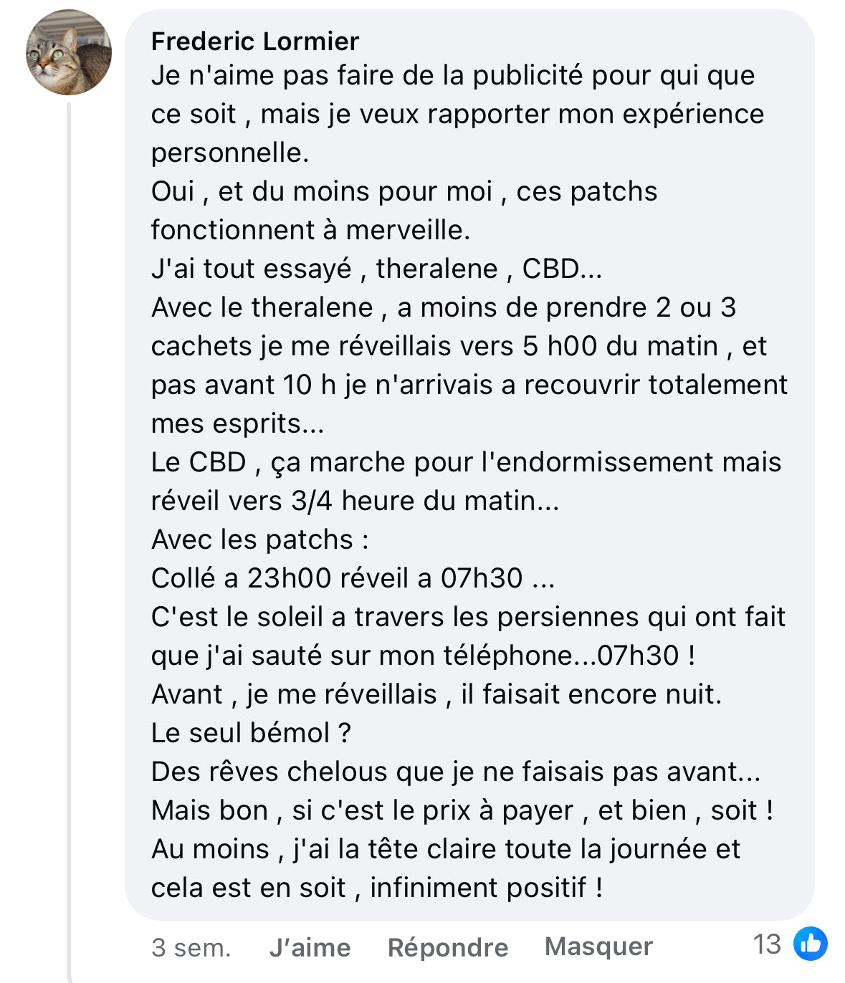Click the text "Avec les patchs :"
Viewport: 845px width, 983px height.
(x=259, y=540)
